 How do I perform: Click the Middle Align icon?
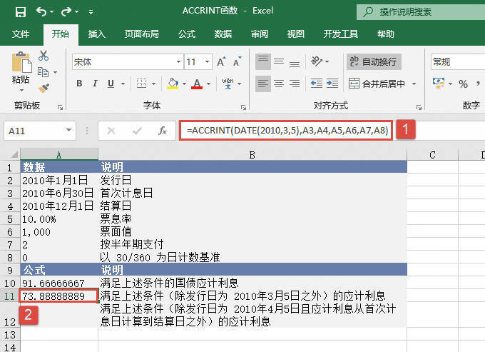coord(279,61)
